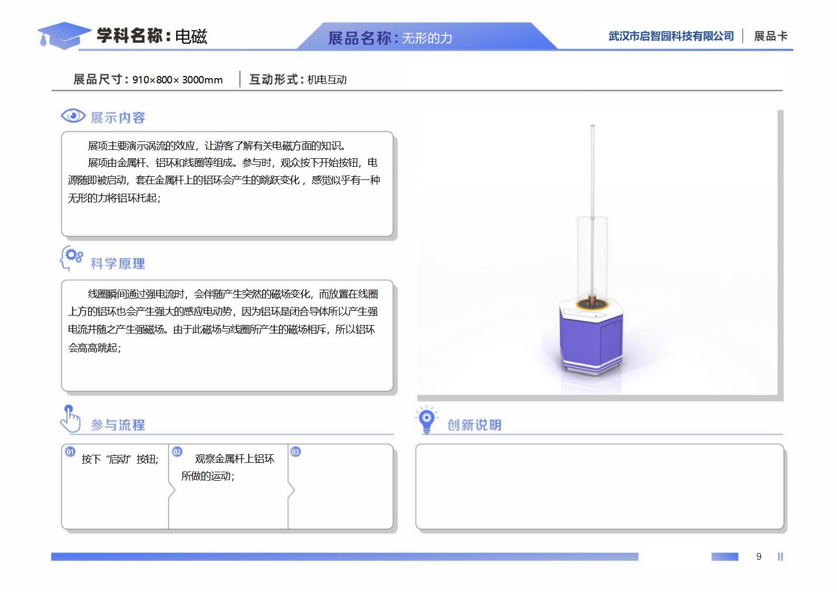Viewport: 837px width, 592px height.
Task: Click the head-with-gears icon beside 科学原理
Action: 72,258
